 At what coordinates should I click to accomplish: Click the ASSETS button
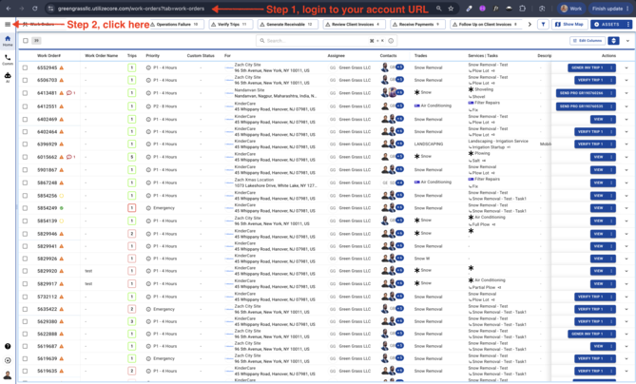(607, 25)
